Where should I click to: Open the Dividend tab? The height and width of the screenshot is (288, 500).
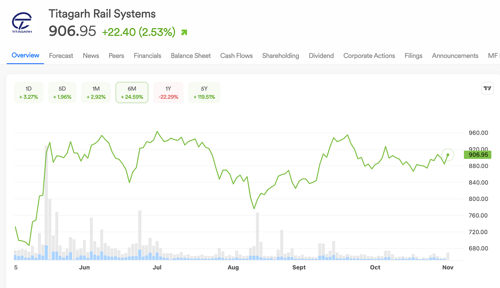pos(321,56)
